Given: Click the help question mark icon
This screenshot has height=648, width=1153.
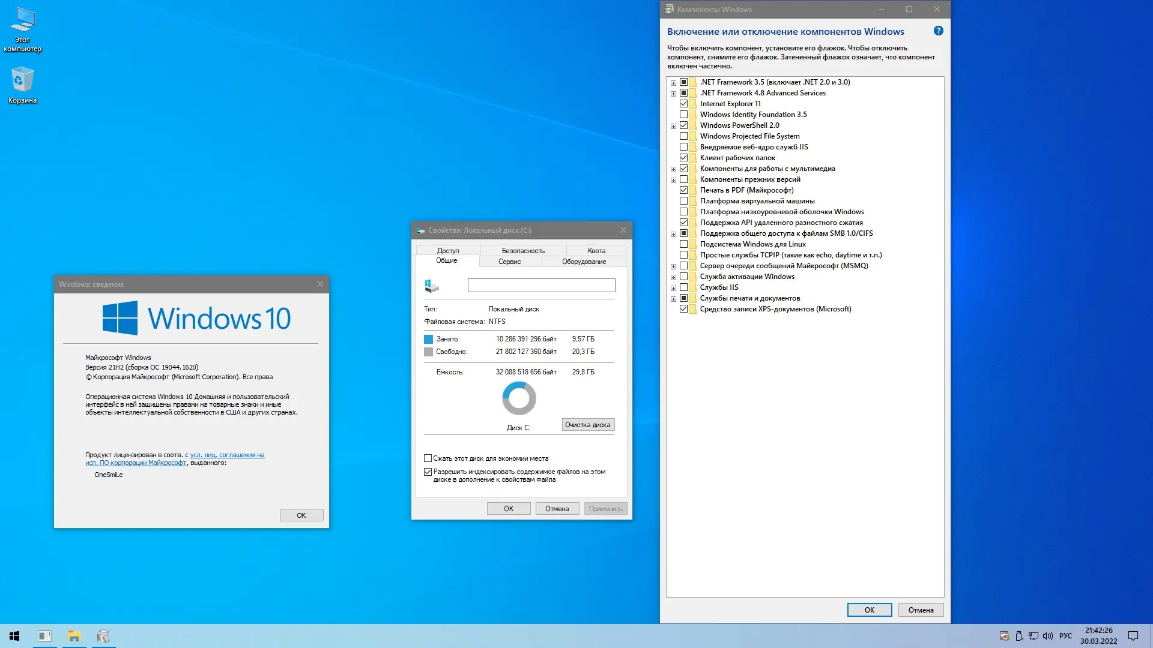Looking at the screenshot, I should tap(938, 31).
